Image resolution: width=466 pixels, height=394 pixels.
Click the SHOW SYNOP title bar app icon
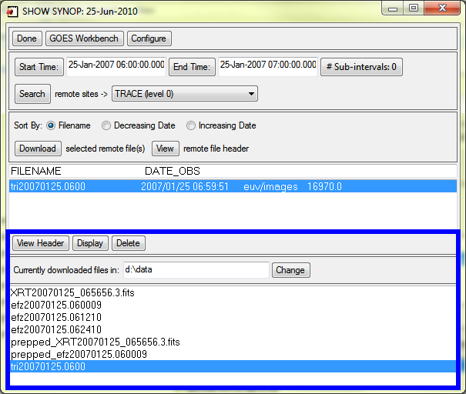pos(12,12)
